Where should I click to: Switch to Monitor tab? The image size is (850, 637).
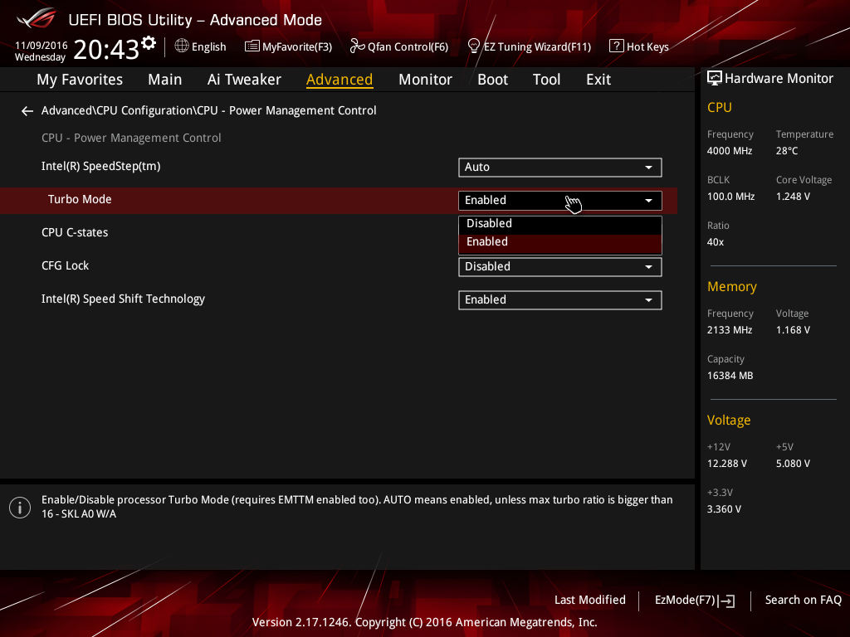[x=425, y=80]
